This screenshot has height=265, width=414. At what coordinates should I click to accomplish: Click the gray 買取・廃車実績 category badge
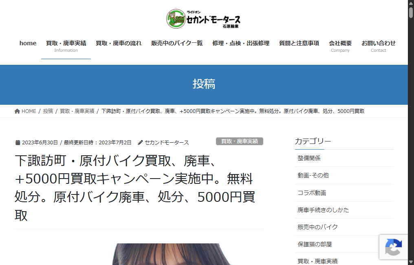tap(240, 141)
